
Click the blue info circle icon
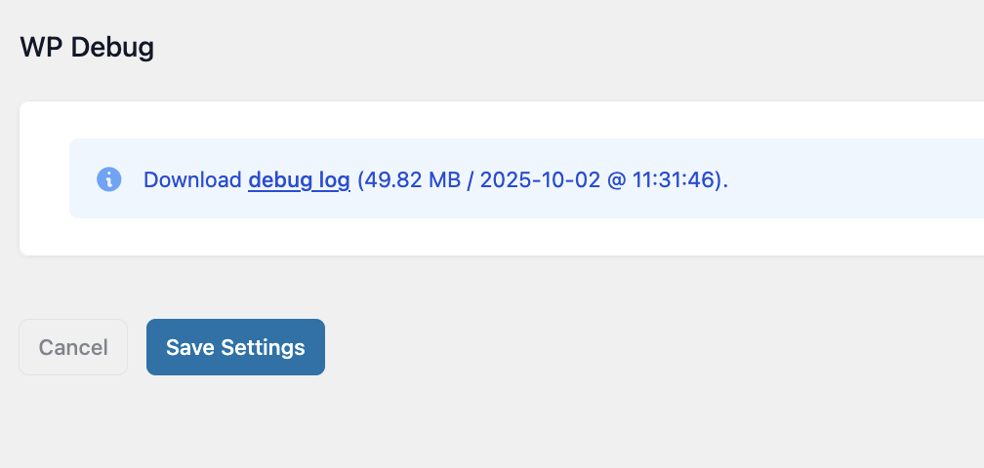pyautogui.click(x=109, y=179)
